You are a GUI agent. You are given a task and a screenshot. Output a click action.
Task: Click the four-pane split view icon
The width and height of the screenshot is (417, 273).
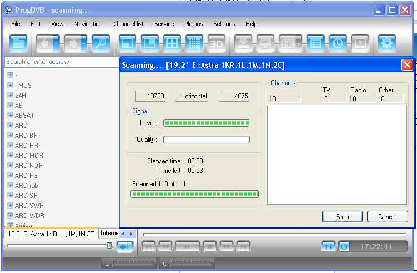[171, 43]
